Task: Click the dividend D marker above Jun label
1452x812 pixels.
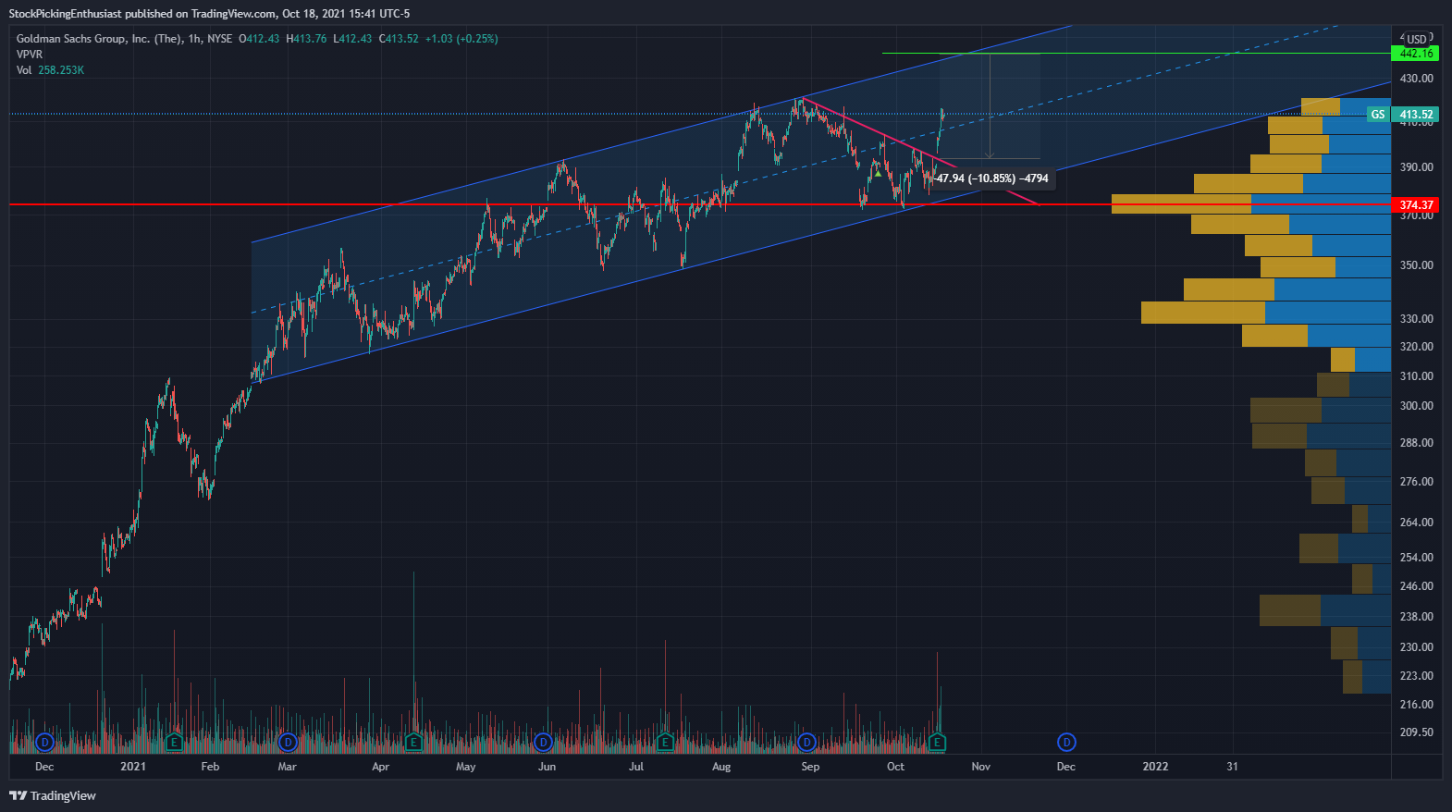Action: [x=543, y=742]
